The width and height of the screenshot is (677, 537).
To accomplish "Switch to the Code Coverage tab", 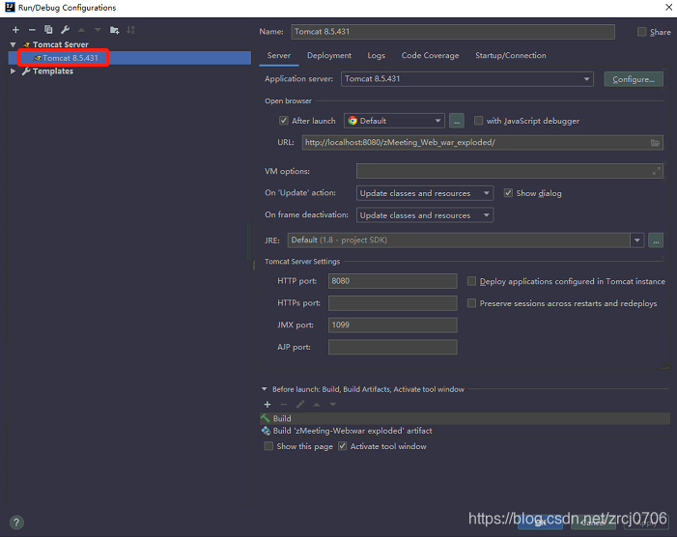I will (430, 56).
